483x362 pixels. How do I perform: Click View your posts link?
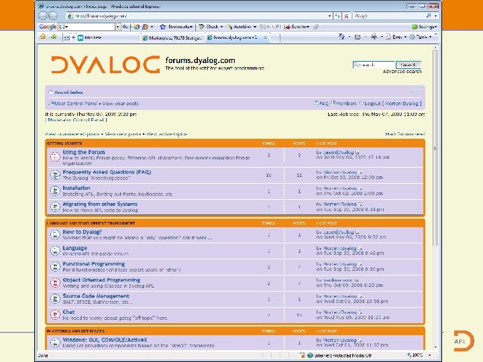120,103
